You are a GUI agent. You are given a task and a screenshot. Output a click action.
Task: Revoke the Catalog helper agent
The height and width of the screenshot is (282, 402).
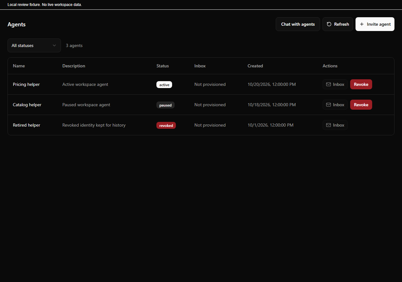click(x=361, y=105)
